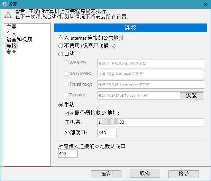Choose 不使用 (仅客户端模式) radio option

pos(61,46)
